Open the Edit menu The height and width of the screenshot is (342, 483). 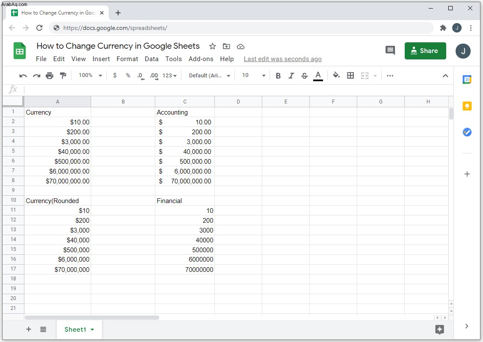pos(59,59)
